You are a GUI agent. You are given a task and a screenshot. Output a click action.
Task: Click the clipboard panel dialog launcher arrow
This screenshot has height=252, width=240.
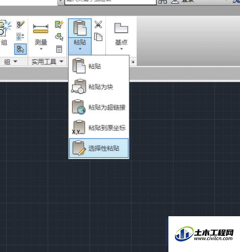pyautogui.click(x=133, y=62)
